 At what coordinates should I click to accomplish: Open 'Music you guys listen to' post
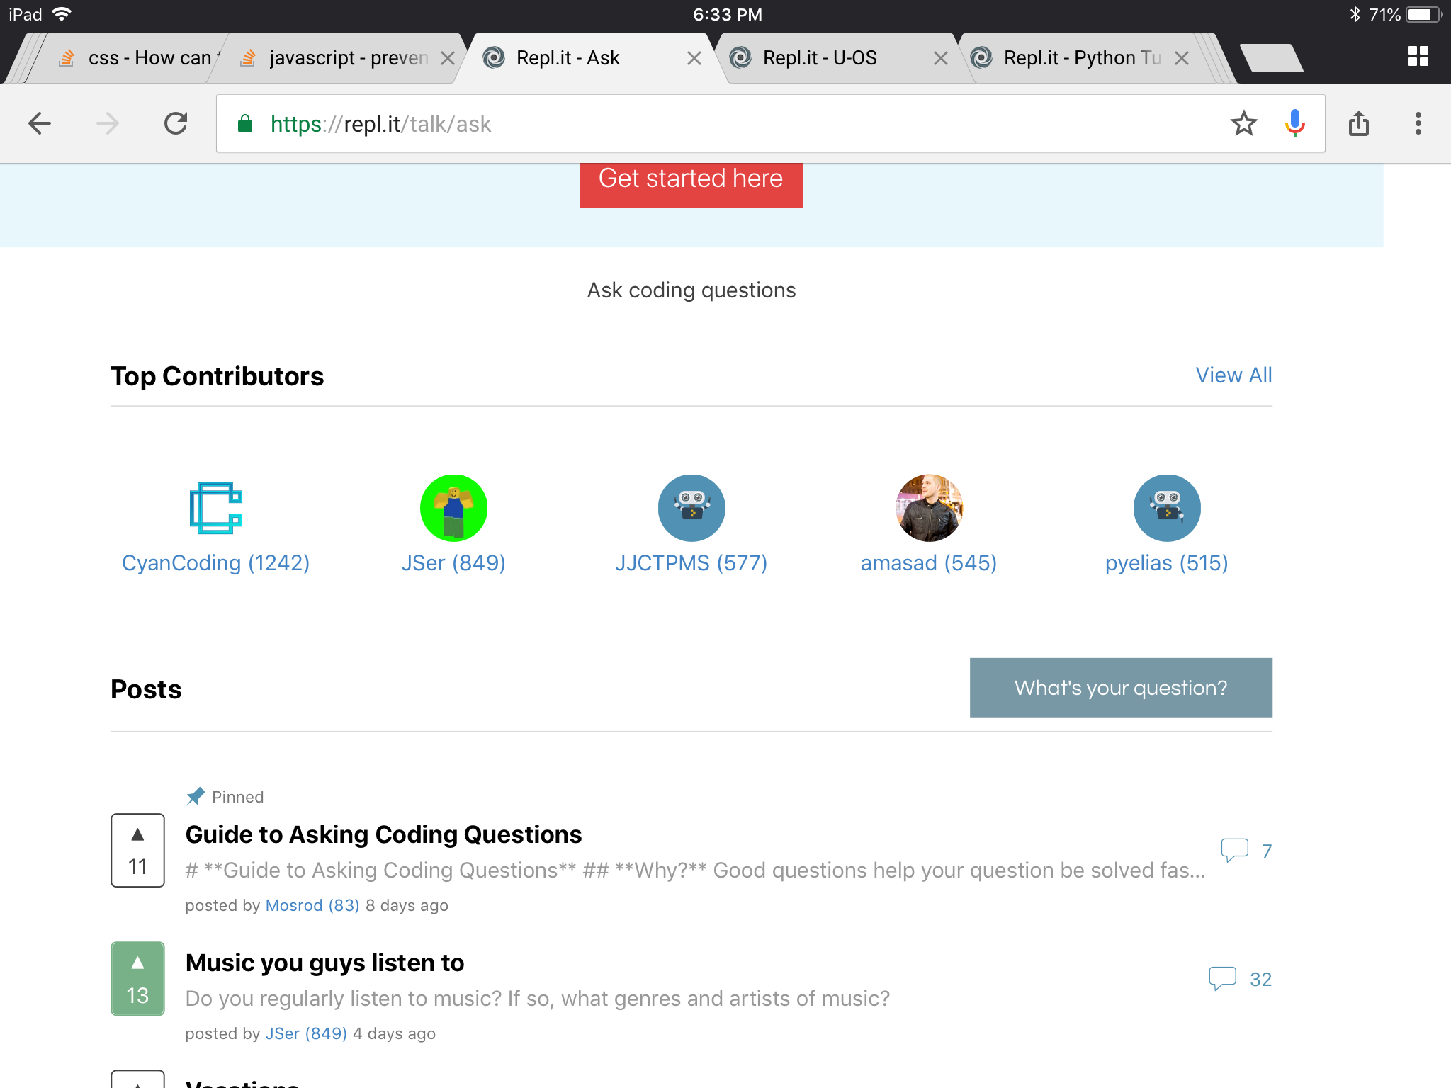click(324, 963)
